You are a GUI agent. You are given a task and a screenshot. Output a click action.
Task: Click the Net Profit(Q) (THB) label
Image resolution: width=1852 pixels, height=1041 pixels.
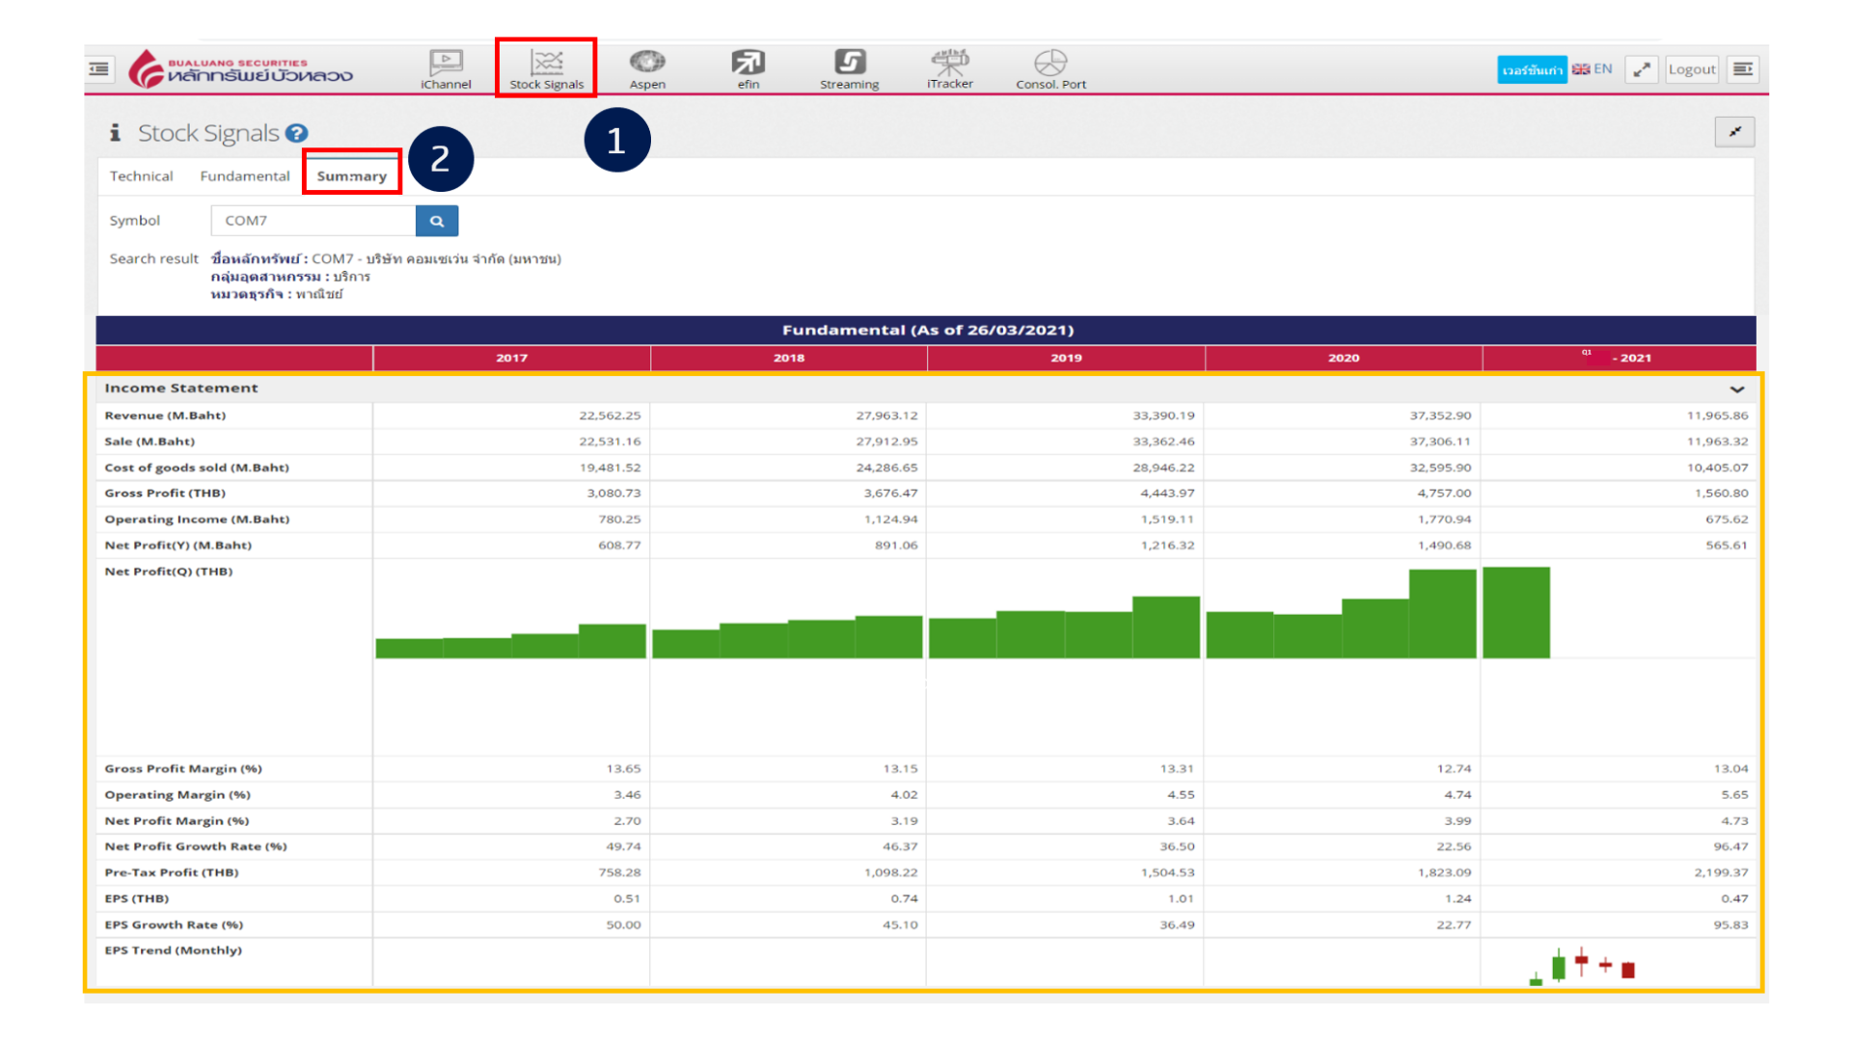[x=169, y=571]
